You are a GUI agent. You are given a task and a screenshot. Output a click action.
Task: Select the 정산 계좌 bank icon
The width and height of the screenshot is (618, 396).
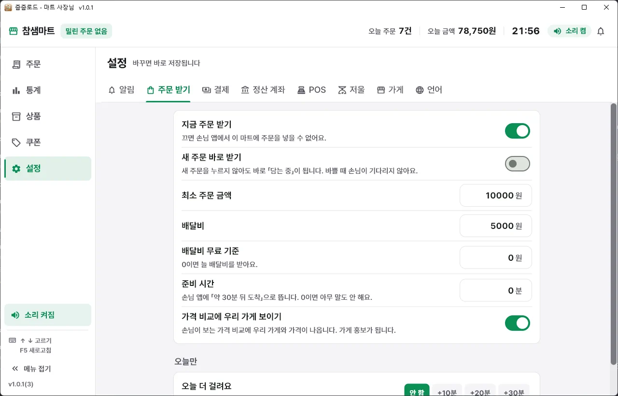coord(245,90)
